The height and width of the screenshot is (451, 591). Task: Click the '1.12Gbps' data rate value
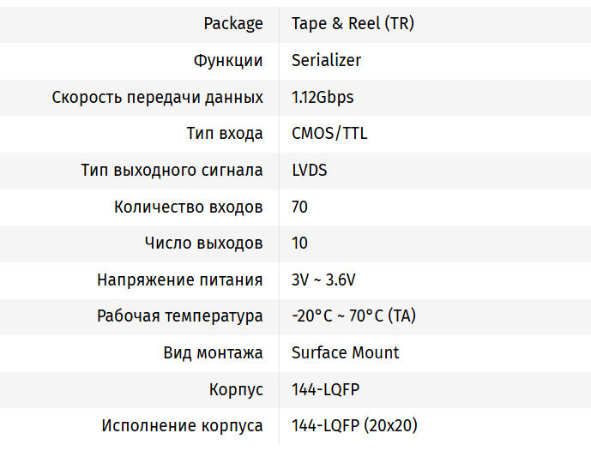(323, 98)
